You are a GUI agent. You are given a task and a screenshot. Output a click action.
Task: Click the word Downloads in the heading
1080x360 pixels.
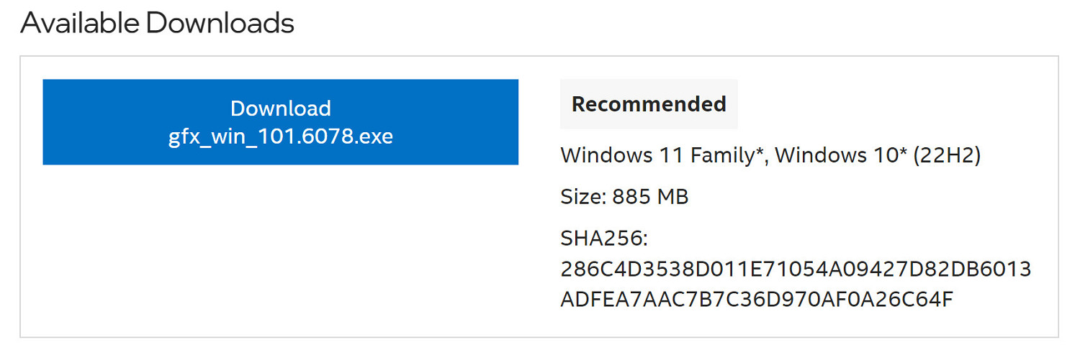220,23
